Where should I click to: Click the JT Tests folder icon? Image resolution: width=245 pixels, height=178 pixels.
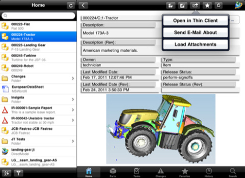[x=5, y=141]
